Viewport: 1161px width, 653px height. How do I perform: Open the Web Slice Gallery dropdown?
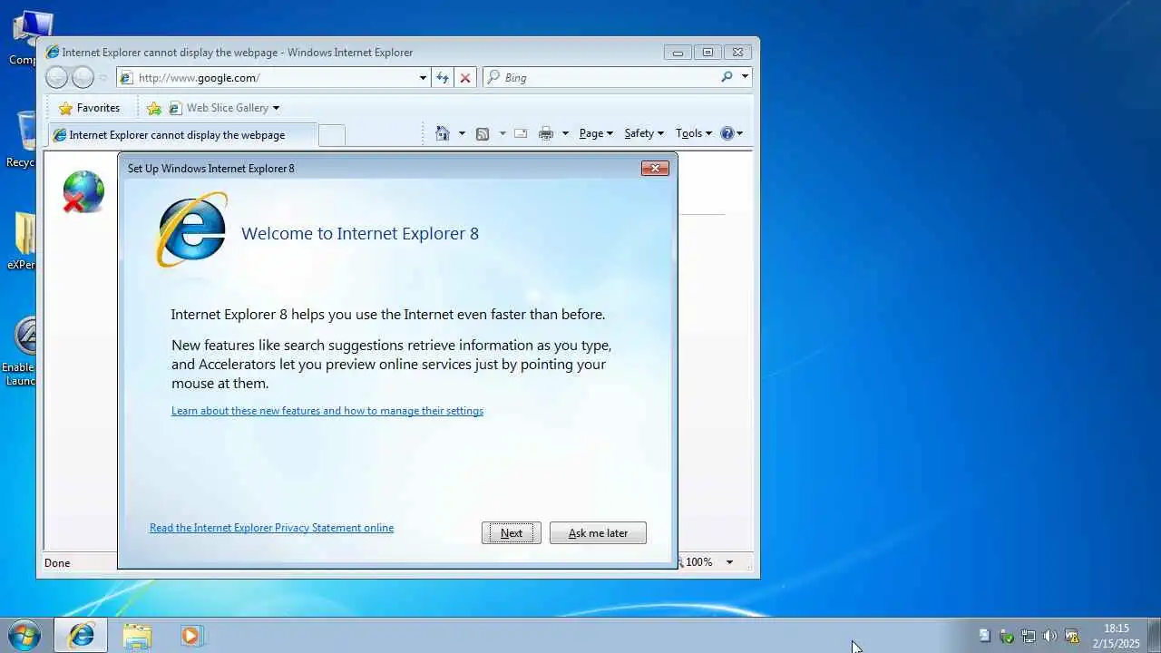coord(225,108)
